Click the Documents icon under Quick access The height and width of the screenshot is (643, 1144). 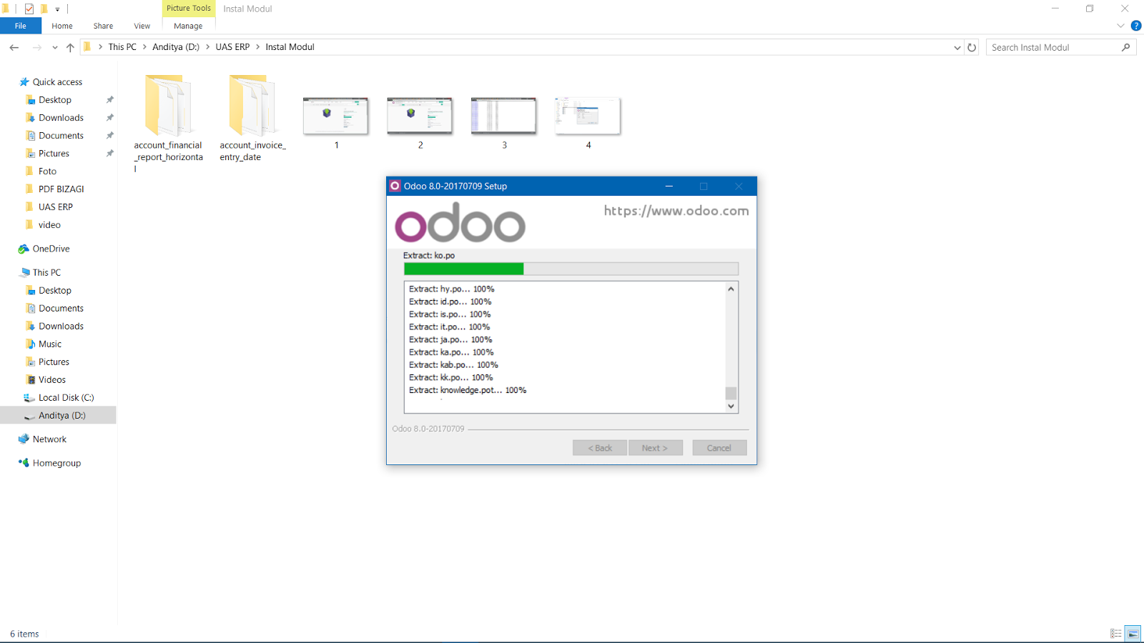point(30,136)
